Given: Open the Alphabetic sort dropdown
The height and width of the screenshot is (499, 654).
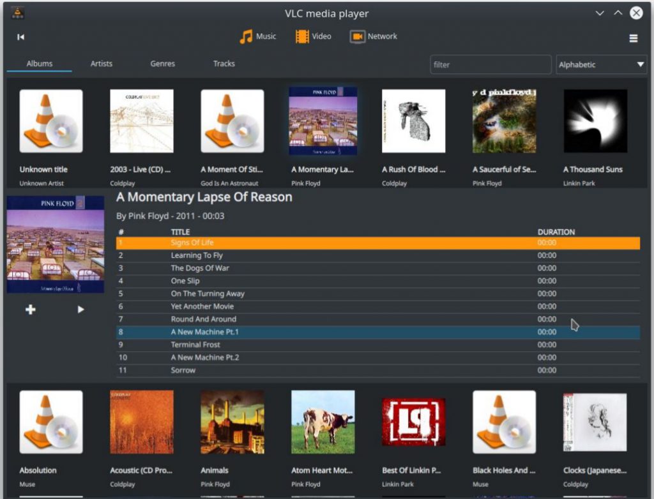Looking at the screenshot, I should tap(601, 64).
